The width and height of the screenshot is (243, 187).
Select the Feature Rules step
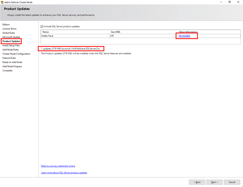click(9, 58)
